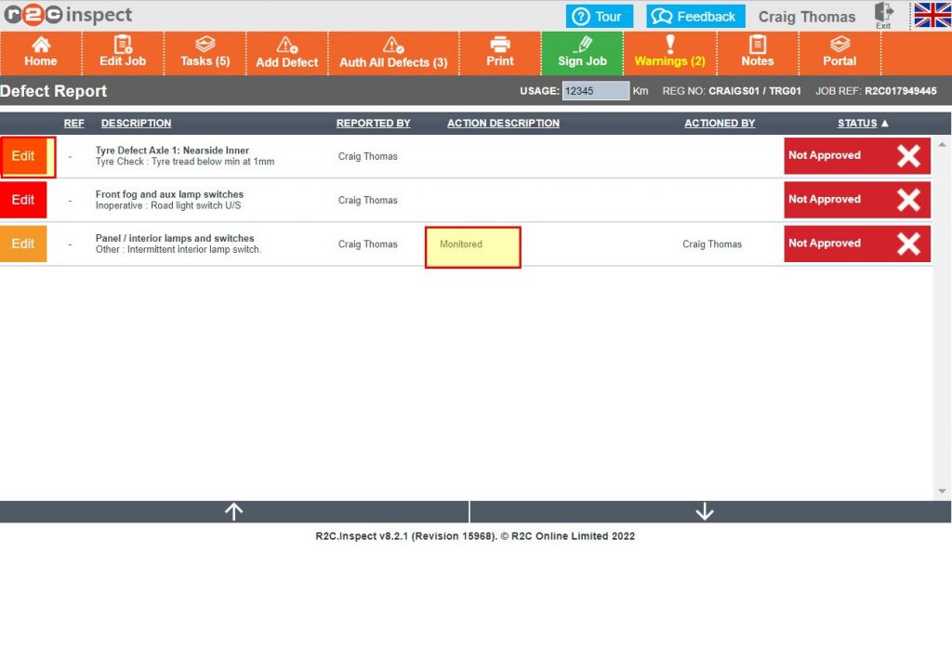View the Warnings (2) alert icon

pyautogui.click(x=670, y=53)
